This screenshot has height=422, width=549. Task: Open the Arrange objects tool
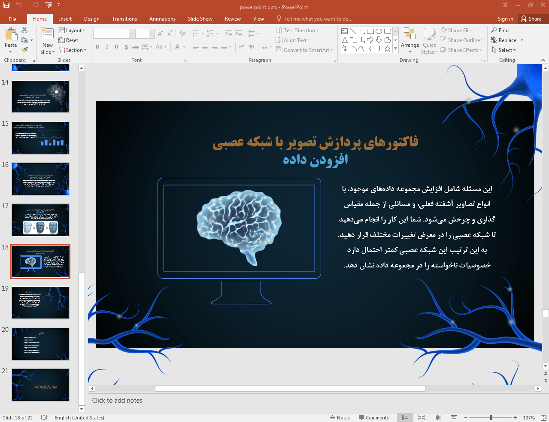tap(410, 40)
